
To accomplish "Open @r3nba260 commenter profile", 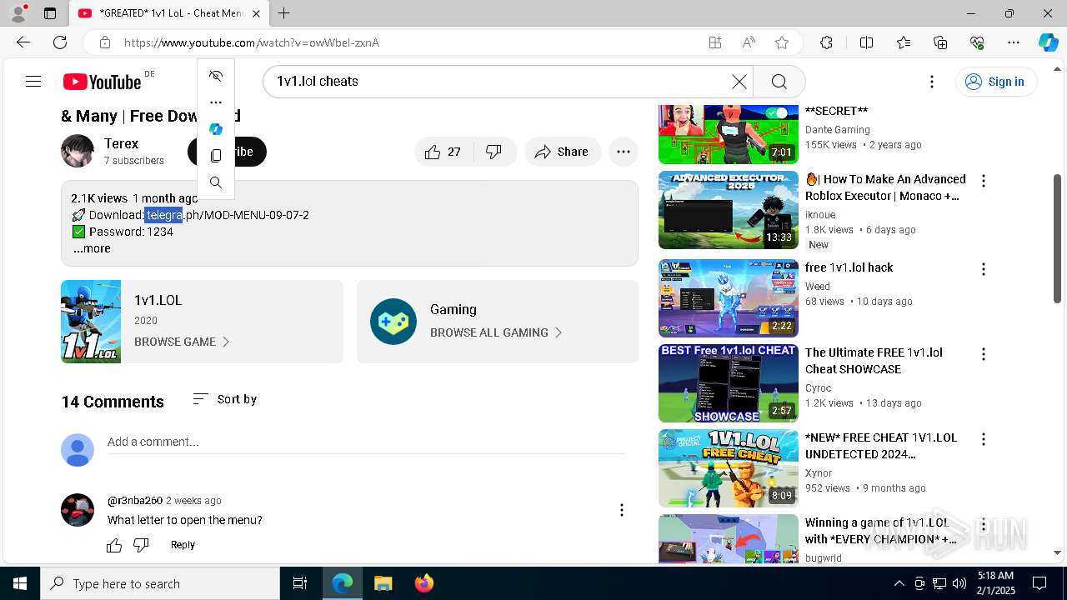I will click(x=135, y=501).
